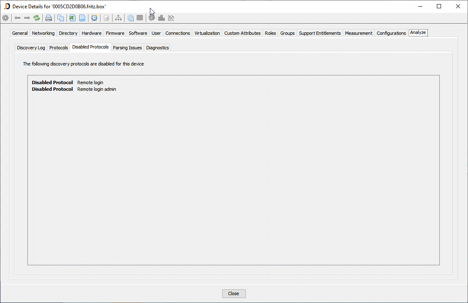
Task: Navigate back using the left arrow icon
Action: coord(17,18)
